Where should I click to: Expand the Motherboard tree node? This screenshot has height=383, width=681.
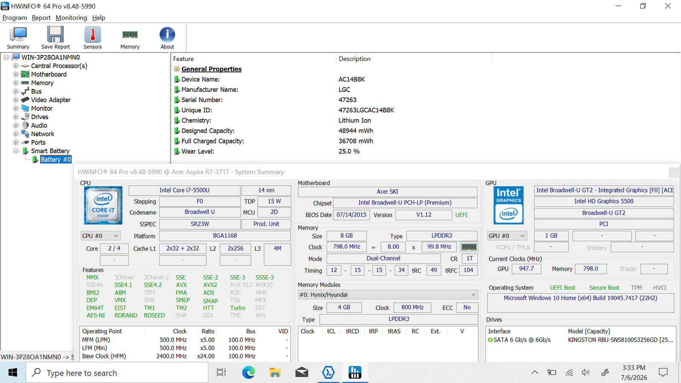point(16,74)
